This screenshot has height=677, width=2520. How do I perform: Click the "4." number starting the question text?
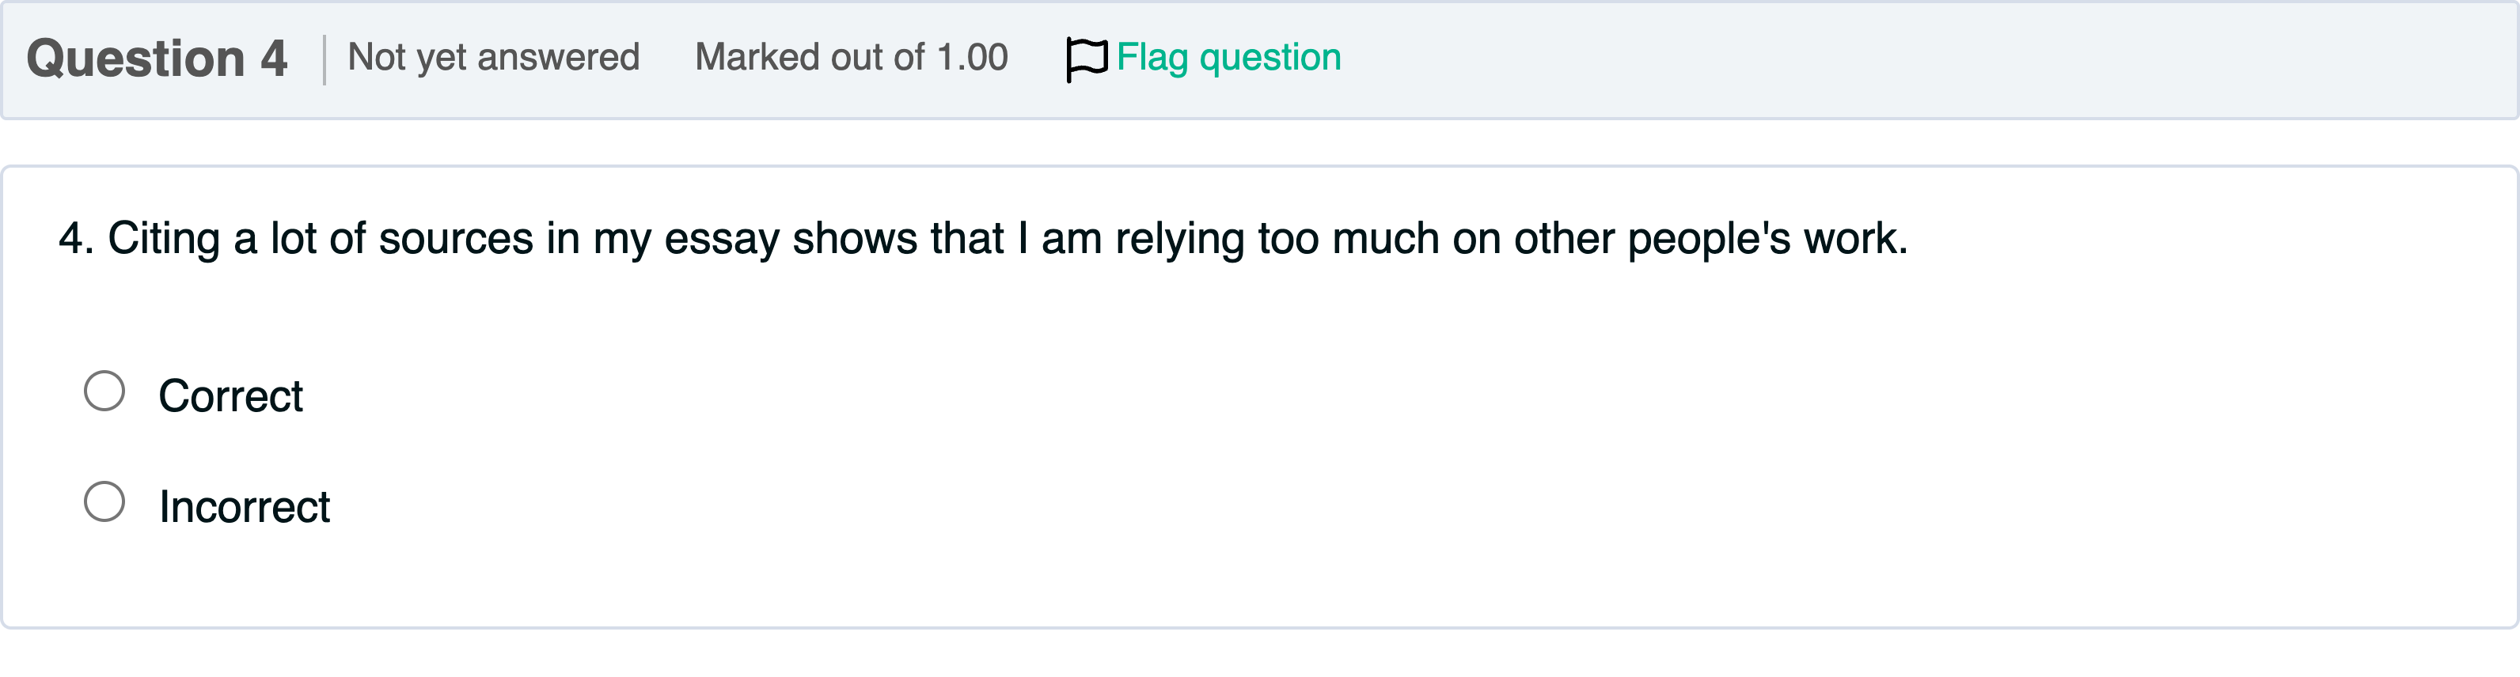point(75,238)
